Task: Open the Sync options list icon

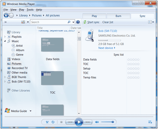Action: pos(150,22)
